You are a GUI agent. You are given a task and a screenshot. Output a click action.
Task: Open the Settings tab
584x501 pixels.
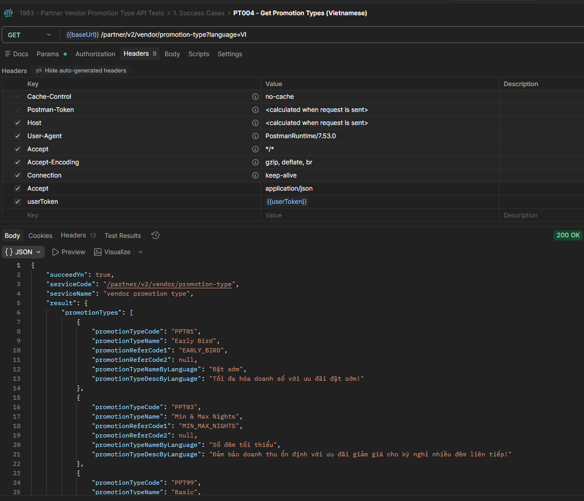click(x=230, y=54)
